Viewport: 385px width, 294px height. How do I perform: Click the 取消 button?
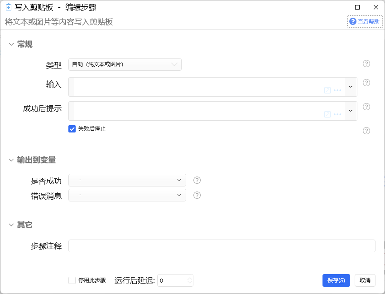365,280
